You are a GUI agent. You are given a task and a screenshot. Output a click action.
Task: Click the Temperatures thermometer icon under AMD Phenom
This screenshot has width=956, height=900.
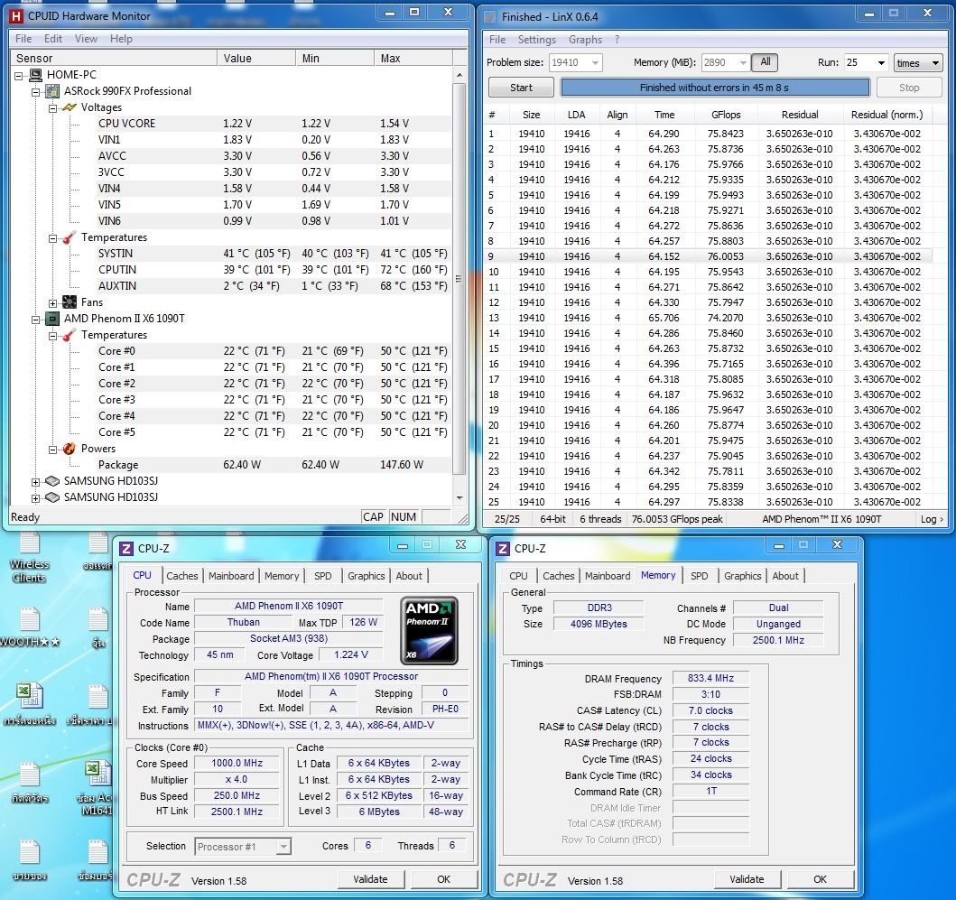[70, 335]
